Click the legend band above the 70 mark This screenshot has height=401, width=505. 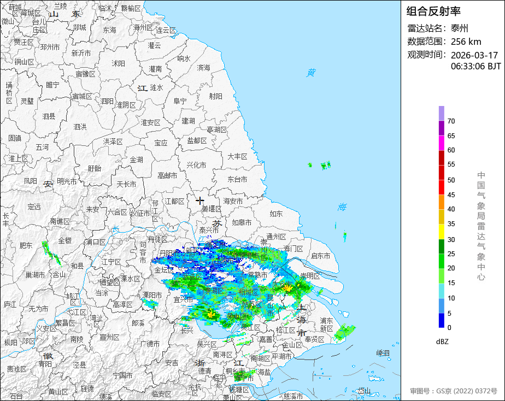click(441, 113)
